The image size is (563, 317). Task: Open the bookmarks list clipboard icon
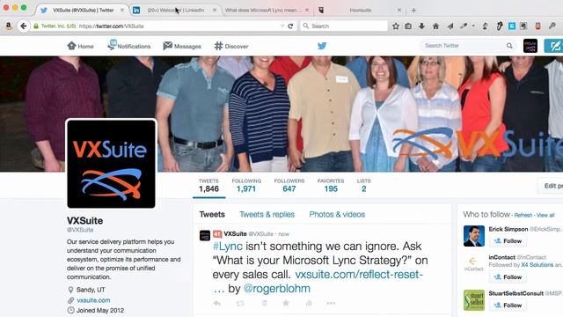click(x=408, y=26)
